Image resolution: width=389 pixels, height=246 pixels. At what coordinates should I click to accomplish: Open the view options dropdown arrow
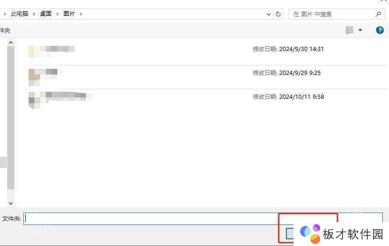pyautogui.click(x=360, y=30)
